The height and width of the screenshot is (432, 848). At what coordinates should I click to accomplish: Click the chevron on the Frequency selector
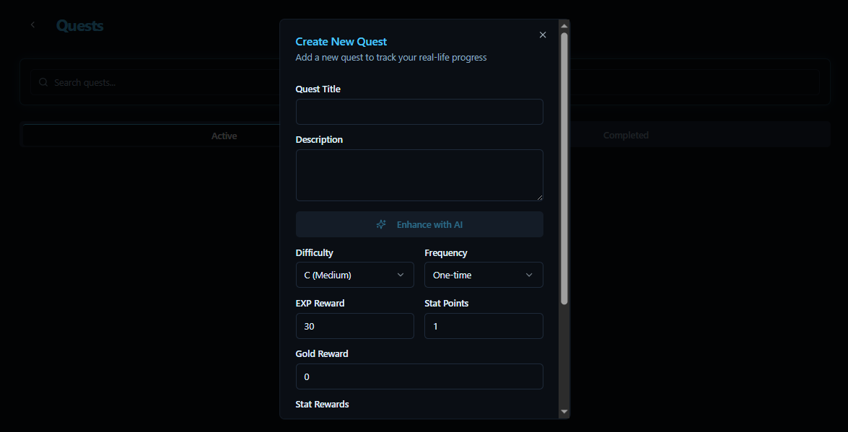tap(530, 275)
